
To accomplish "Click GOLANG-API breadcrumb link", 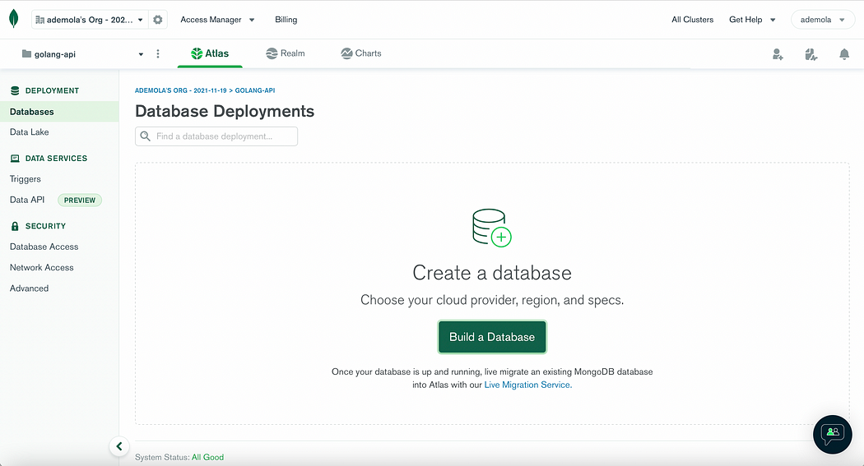I will click(x=255, y=90).
